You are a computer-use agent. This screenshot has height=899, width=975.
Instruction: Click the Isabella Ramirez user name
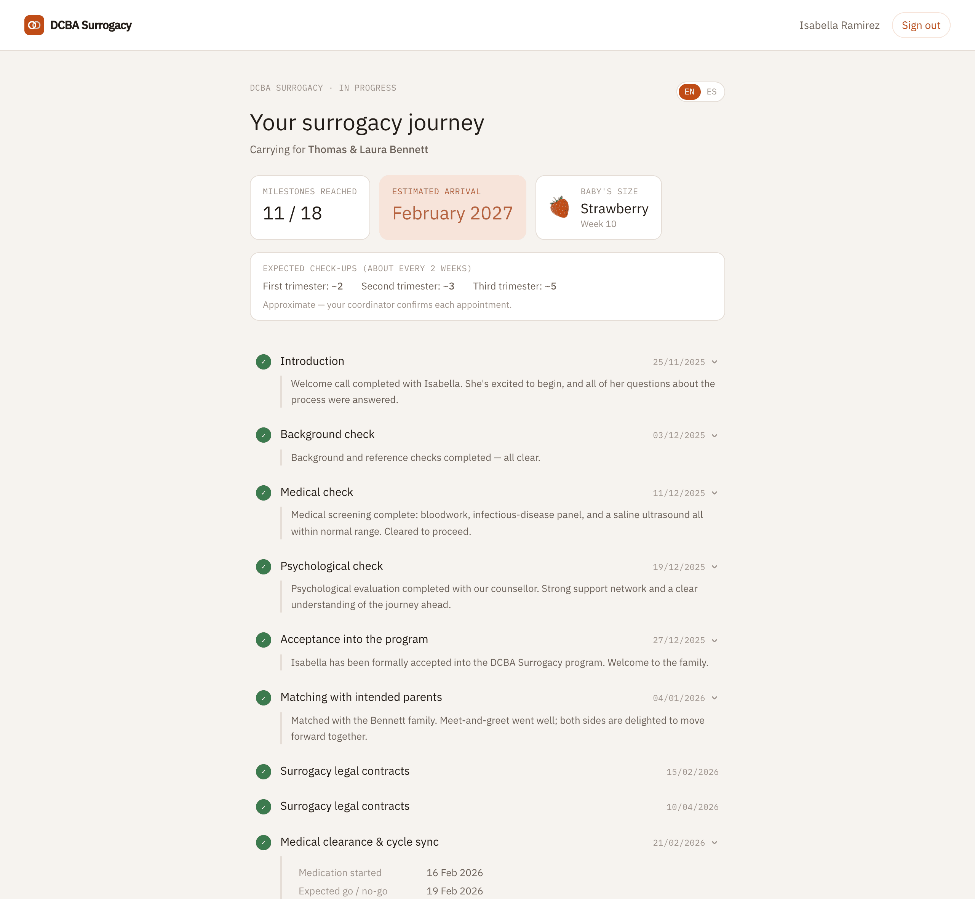pyautogui.click(x=839, y=25)
